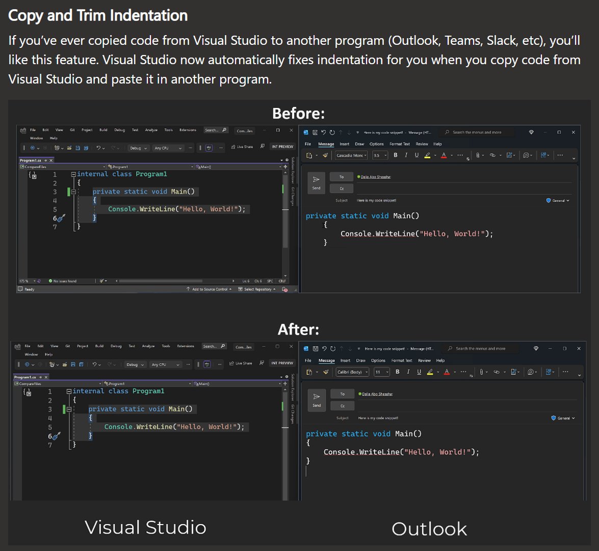
Task: Toggle Italic in After Outlook ribbon
Action: tap(408, 372)
